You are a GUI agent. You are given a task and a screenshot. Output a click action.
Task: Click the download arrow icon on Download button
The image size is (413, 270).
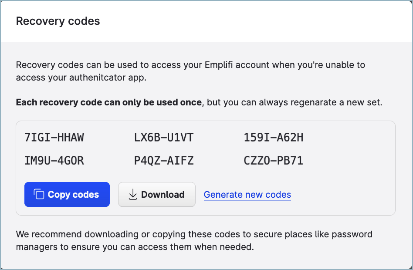click(132, 194)
